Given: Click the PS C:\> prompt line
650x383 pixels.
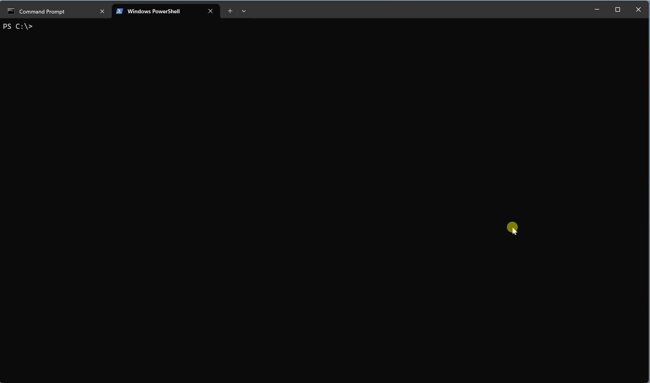Looking at the screenshot, I should point(18,26).
